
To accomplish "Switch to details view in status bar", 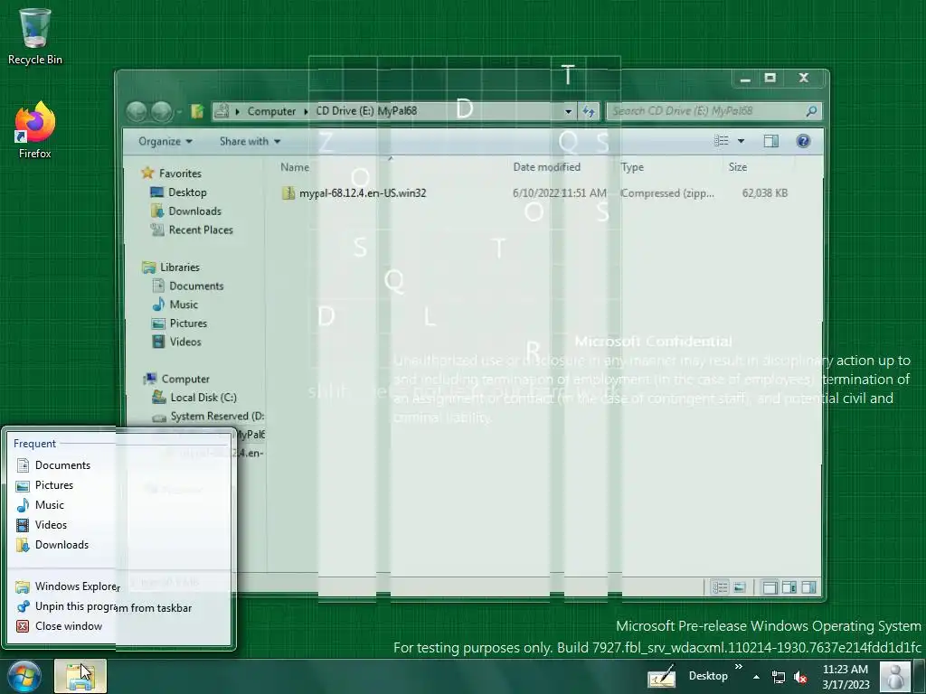I will (x=719, y=587).
